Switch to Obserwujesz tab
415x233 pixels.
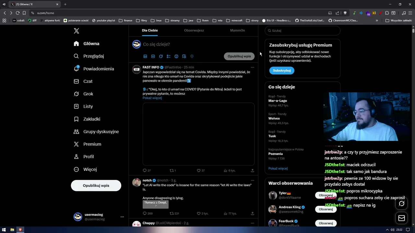pyautogui.click(x=194, y=30)
